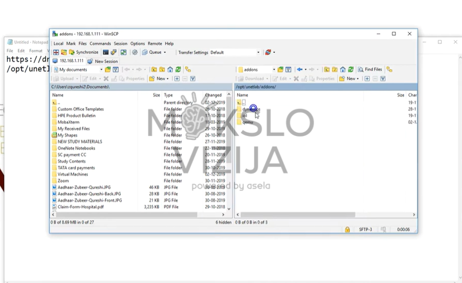The width and height of the screenshot is (462, 283).
Task: Switch to the 192.168.1.111 session tab
Action: tap(68, 61)
